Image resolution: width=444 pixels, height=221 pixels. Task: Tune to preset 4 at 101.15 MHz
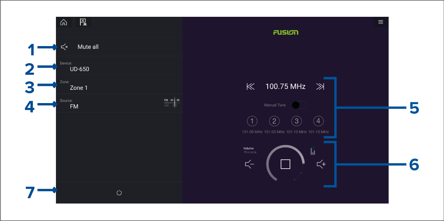318,121
